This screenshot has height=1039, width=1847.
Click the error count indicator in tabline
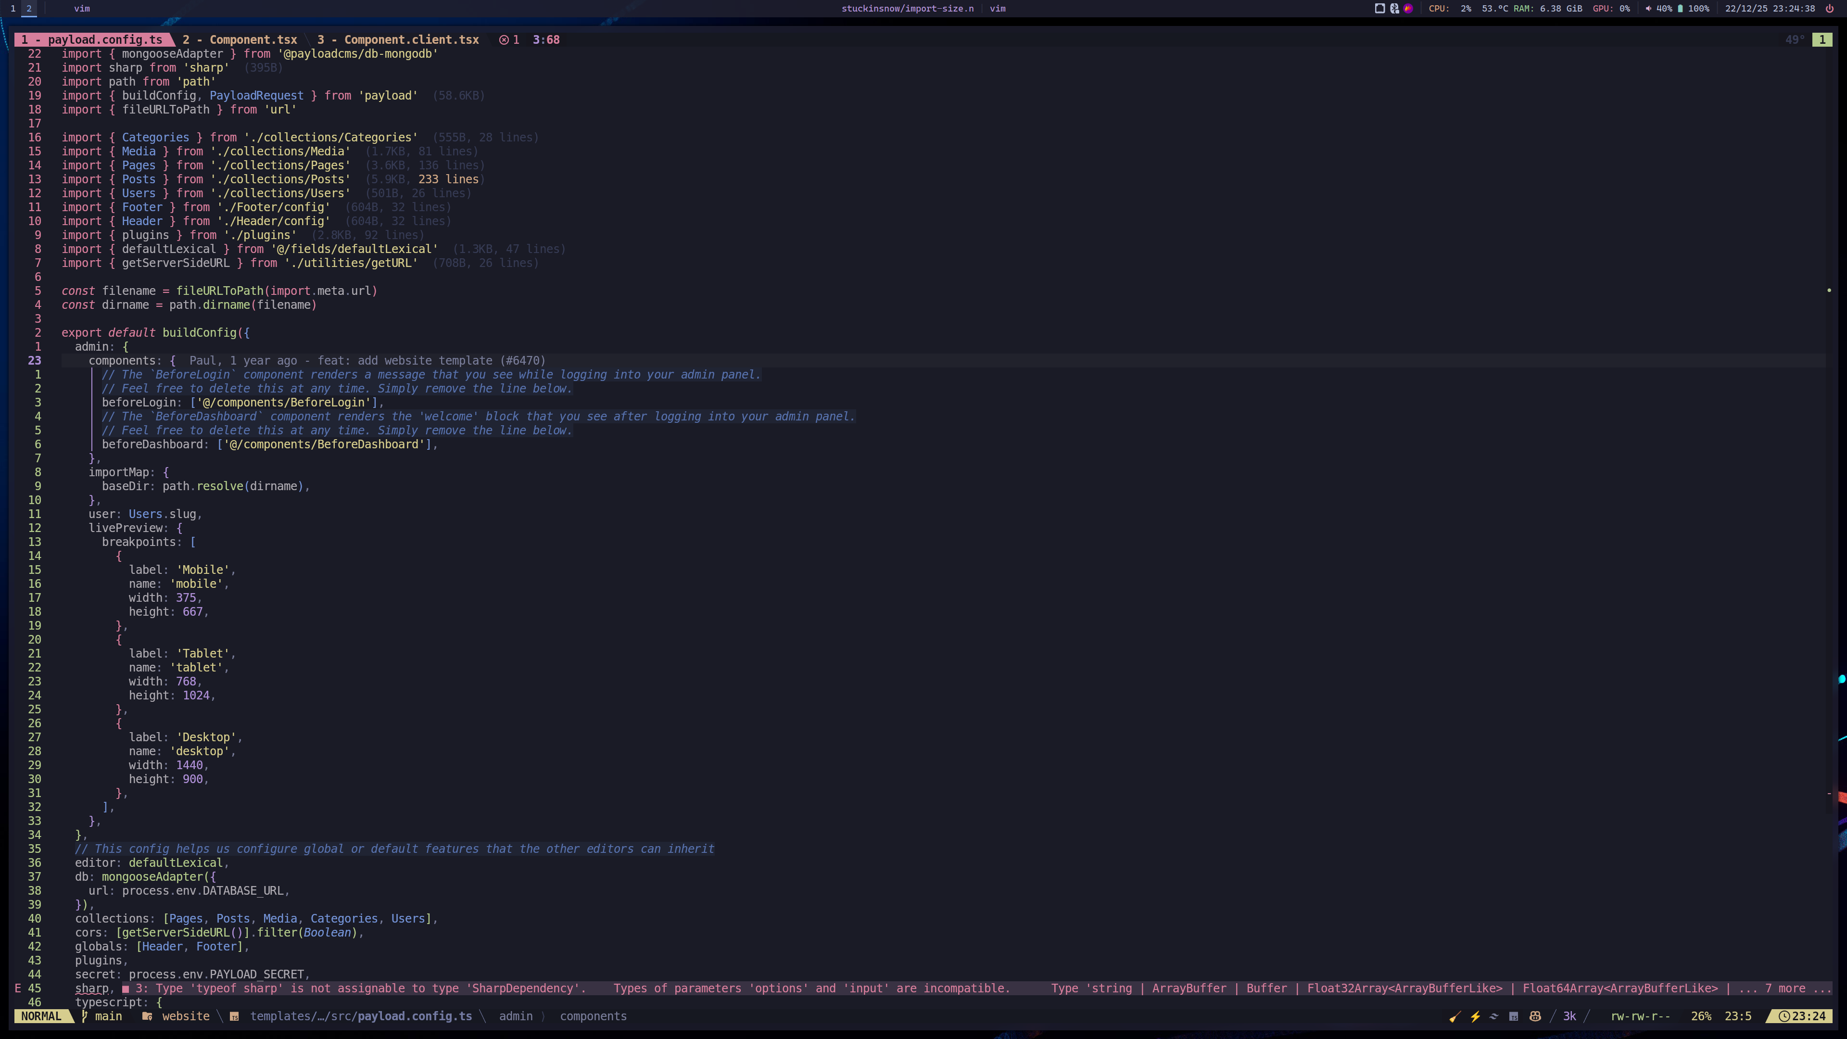pyautogui.click(x=509, y=40)
